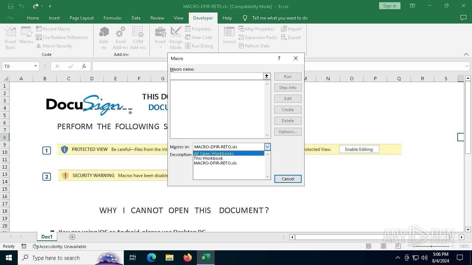Click the Macro name input field
Viewport: 472px width, 265px height.
click(x=216, y=76)
